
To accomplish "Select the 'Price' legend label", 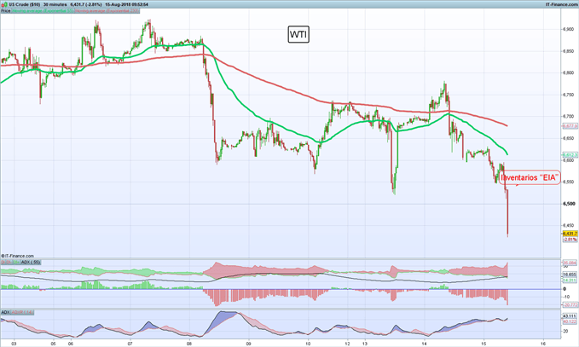I will 5,11.
